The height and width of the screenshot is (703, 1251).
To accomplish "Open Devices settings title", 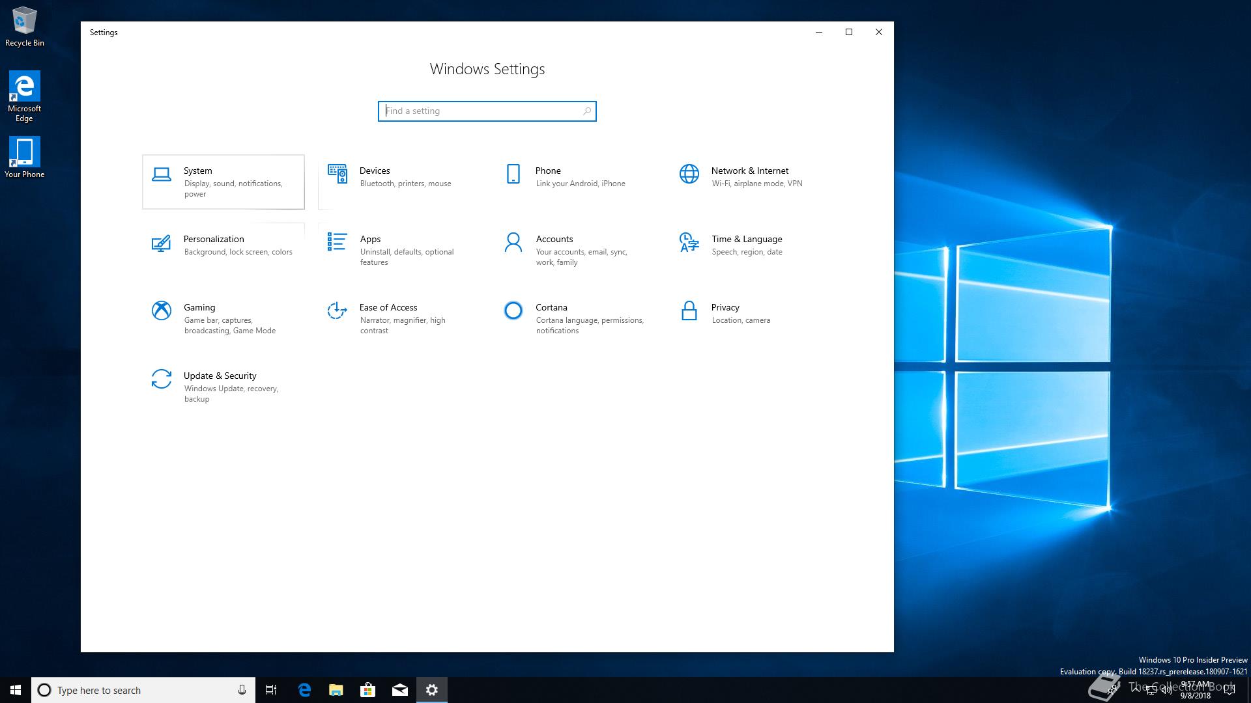I will (375, 171).
